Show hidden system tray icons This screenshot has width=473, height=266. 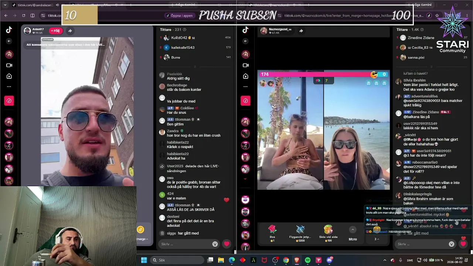tap(385, 260)
